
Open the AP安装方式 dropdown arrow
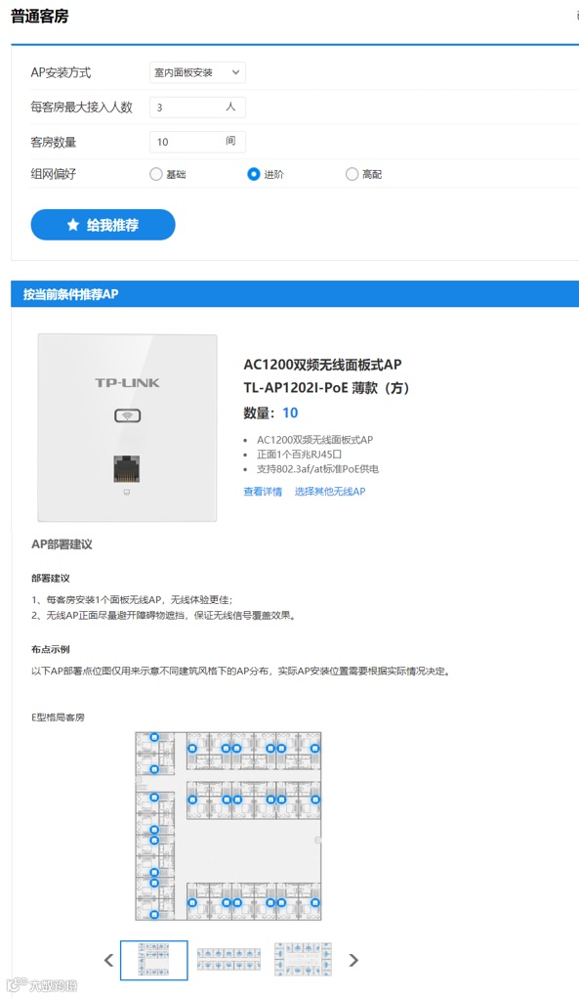pyautogui.click(x=235, y=72)
